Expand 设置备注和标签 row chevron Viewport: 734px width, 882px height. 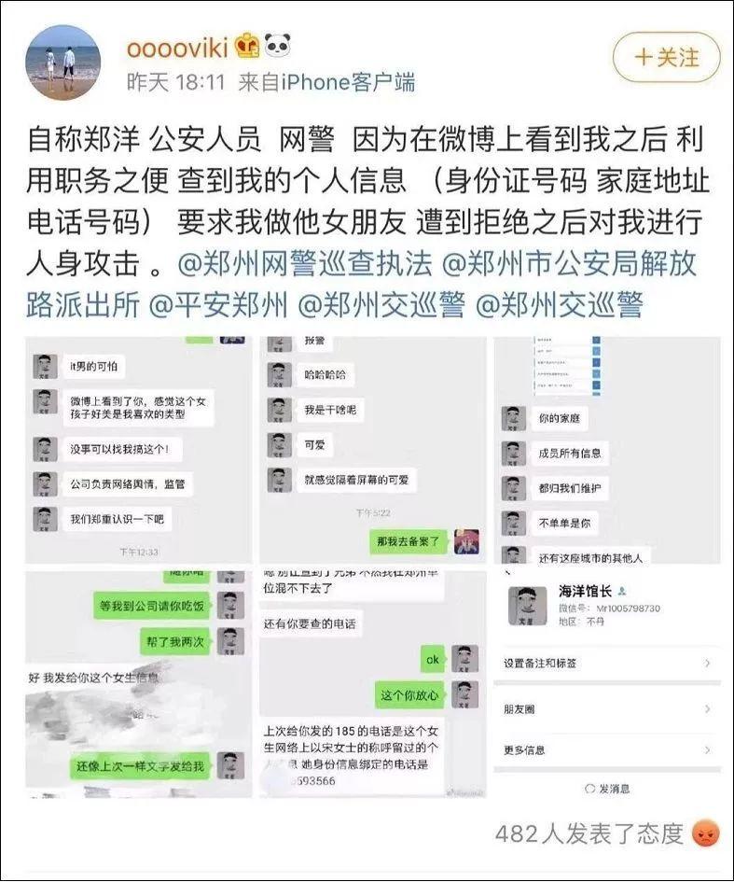coord(707,664)
